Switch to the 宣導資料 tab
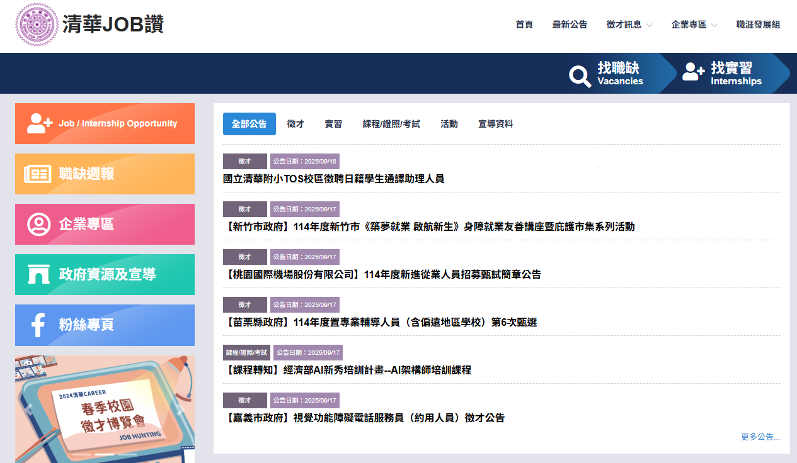797x463 pixels. (495, 124)
